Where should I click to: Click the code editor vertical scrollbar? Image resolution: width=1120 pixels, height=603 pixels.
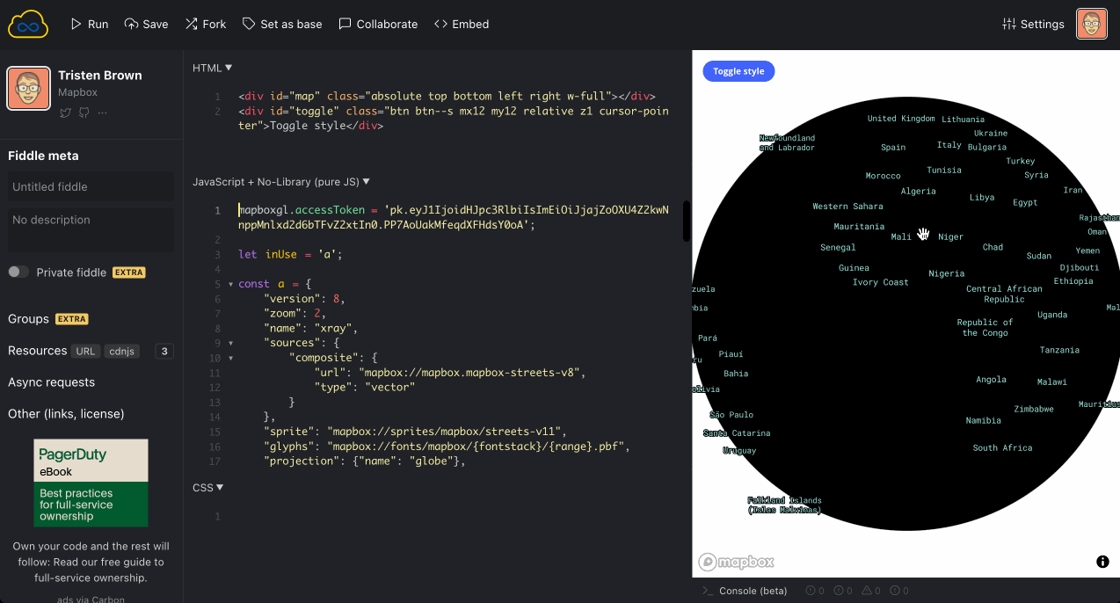point(687,222)
